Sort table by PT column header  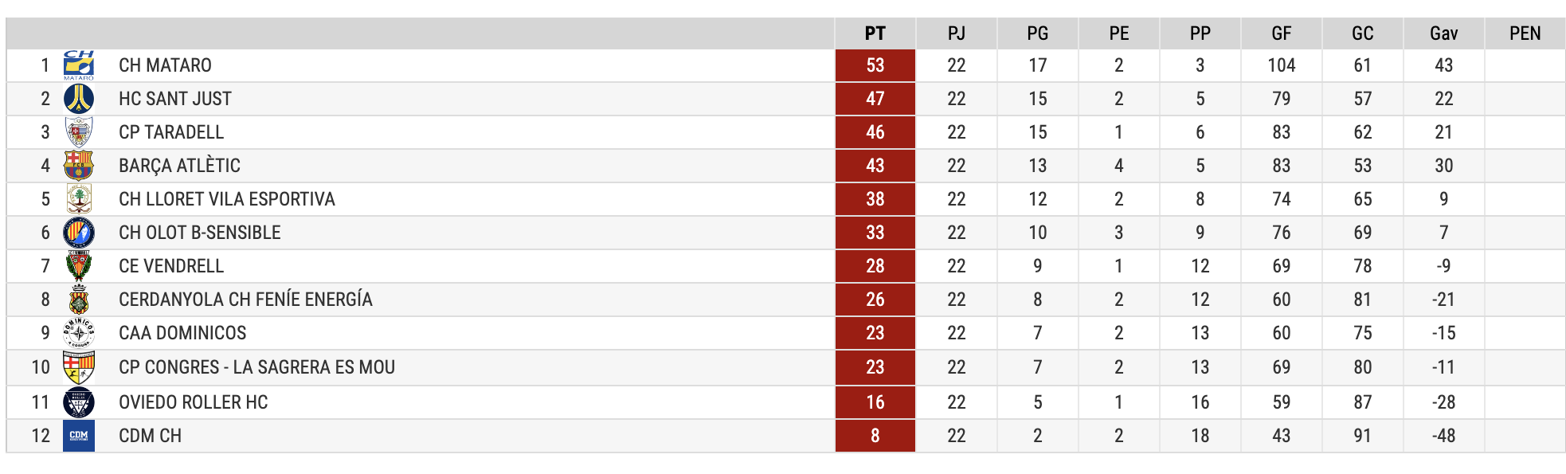pos(875,33)
